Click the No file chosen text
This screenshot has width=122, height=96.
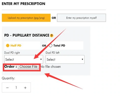51,67
